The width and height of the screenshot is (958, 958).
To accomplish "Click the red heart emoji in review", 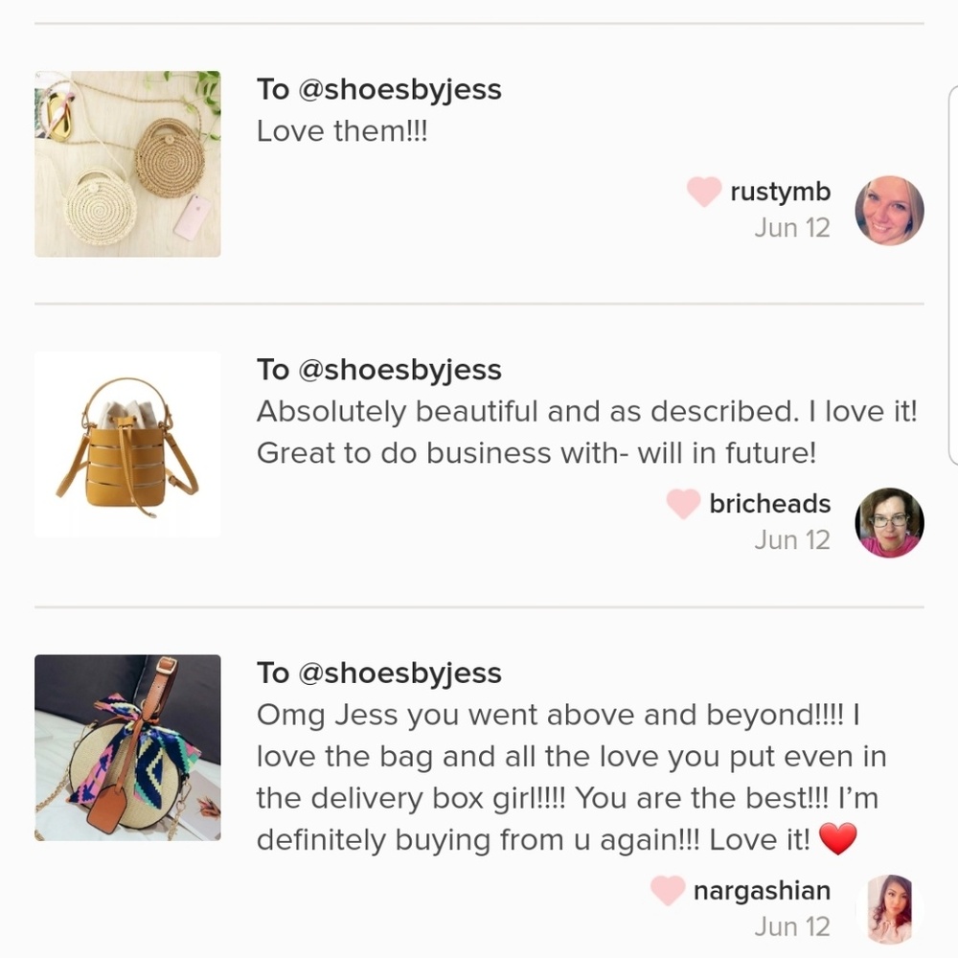I will [x=837, y=839].
